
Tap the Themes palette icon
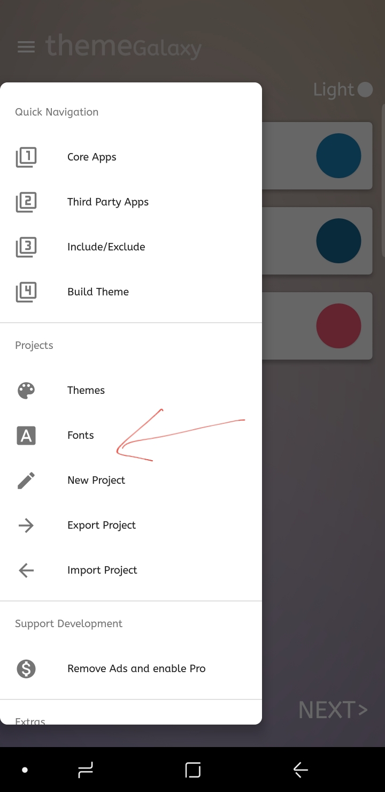26,390
